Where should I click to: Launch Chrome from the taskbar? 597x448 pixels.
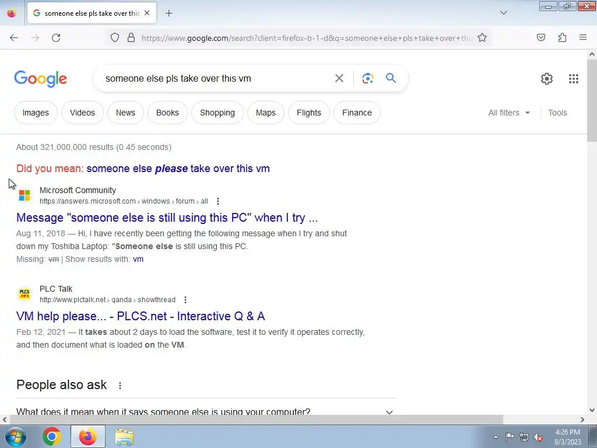51,436
